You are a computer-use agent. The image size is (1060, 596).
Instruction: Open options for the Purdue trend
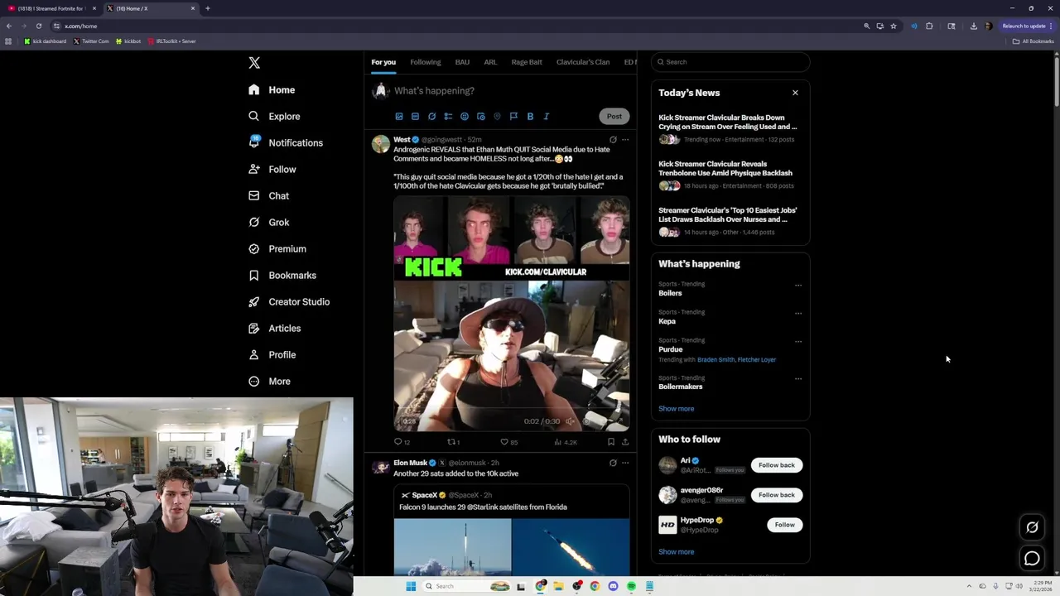(798, 342)
